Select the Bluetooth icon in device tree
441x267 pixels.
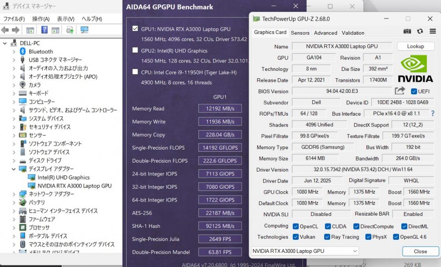tap(22, 51)
